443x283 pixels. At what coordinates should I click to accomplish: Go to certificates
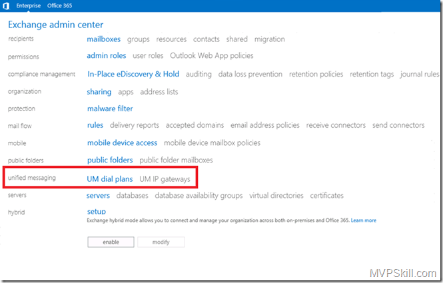tap(327, 196)
